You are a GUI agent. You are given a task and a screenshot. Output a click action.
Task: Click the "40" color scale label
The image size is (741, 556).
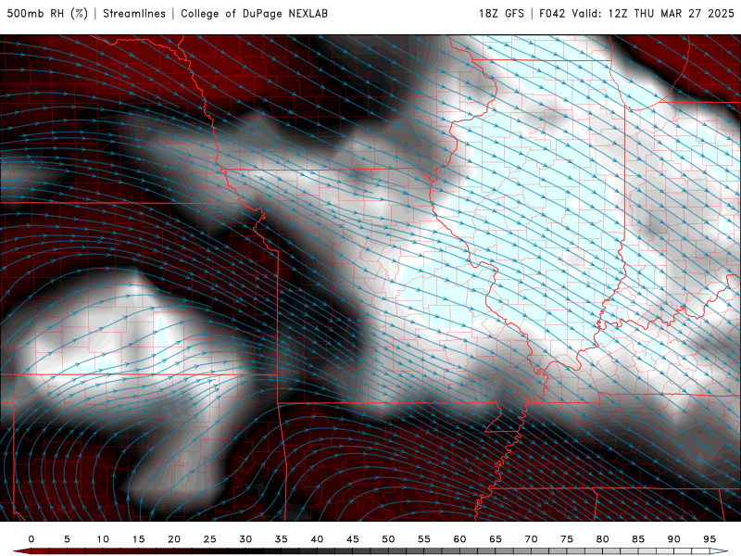tap(317, 539)
